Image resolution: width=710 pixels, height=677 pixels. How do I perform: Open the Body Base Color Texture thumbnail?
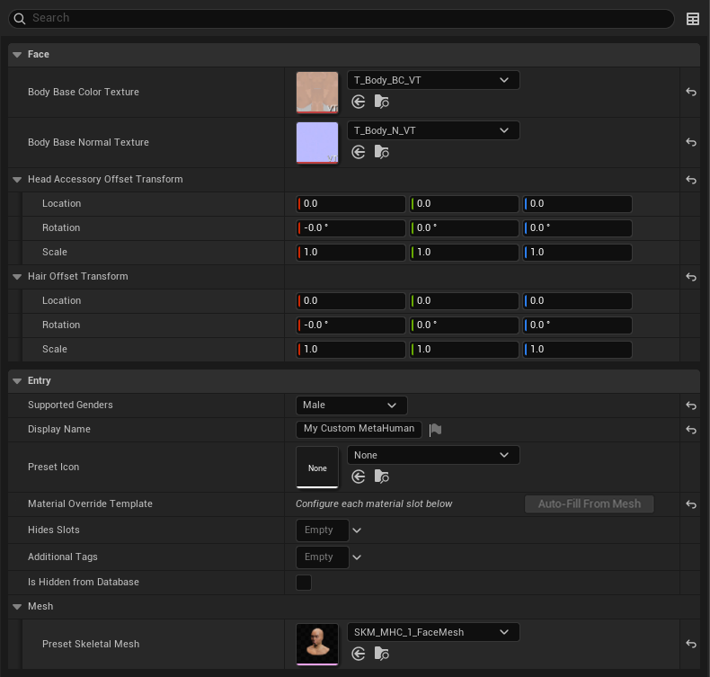(317, 92)
